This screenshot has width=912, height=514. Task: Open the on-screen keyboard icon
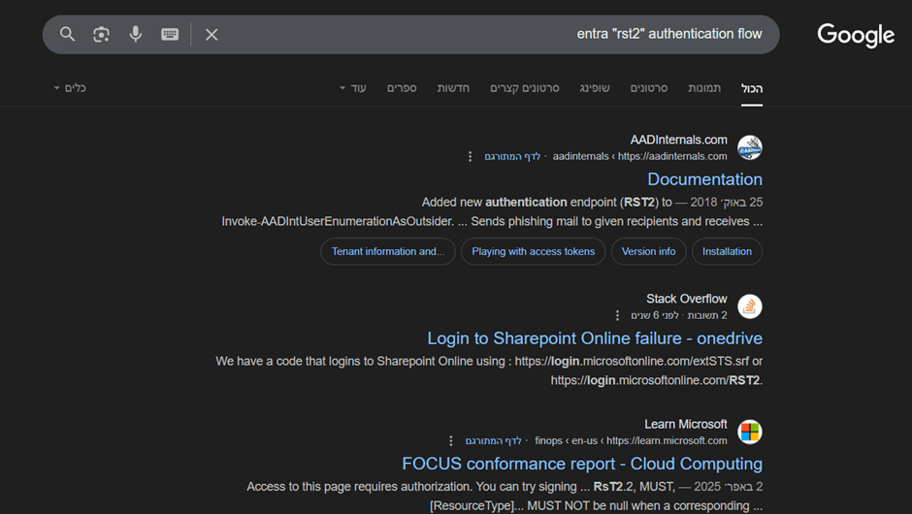click(170, 35)
